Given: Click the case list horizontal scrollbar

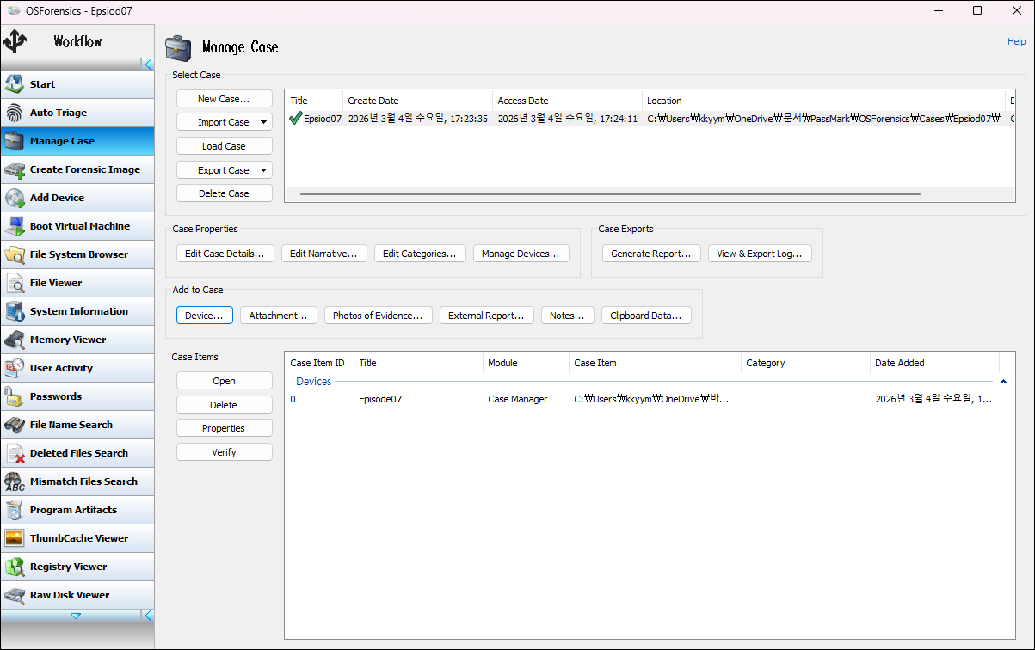Looking at the screenshot, I should [610, 194].
